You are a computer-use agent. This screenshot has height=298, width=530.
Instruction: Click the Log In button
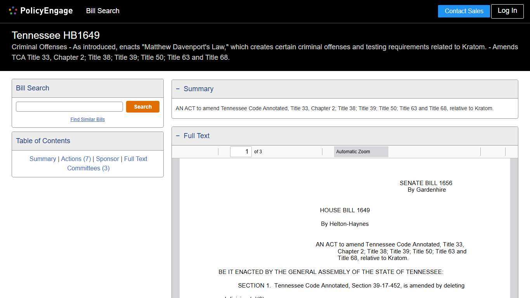click(x=507, y=11)
